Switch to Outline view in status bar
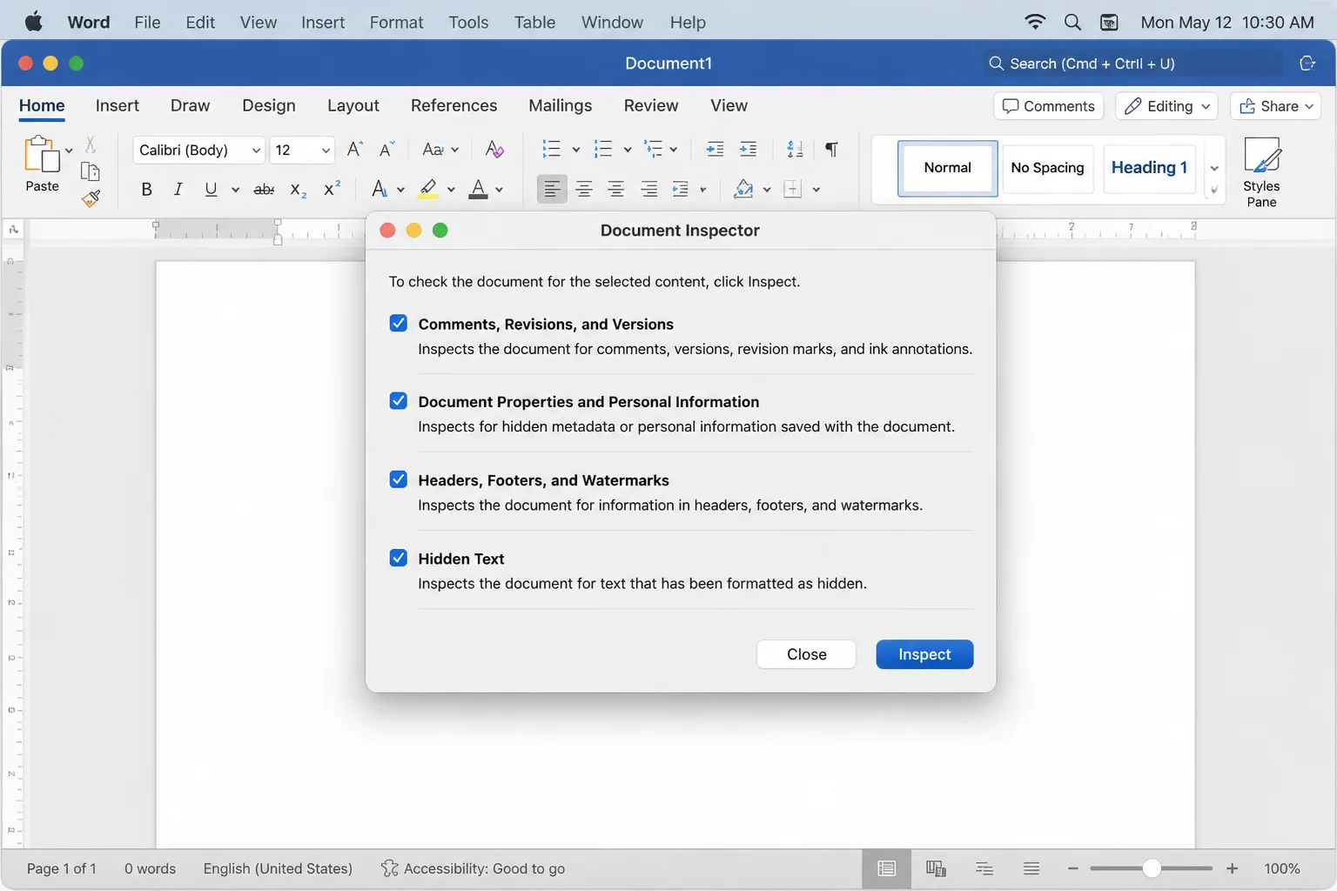This screenshot has height=891, width=1337. coord(984,868)
